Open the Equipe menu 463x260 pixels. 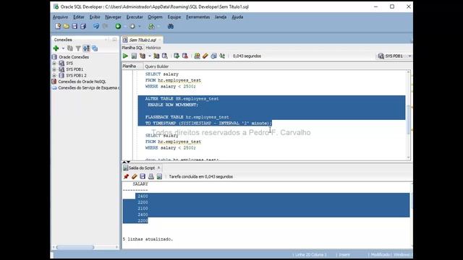pos(174,17)
